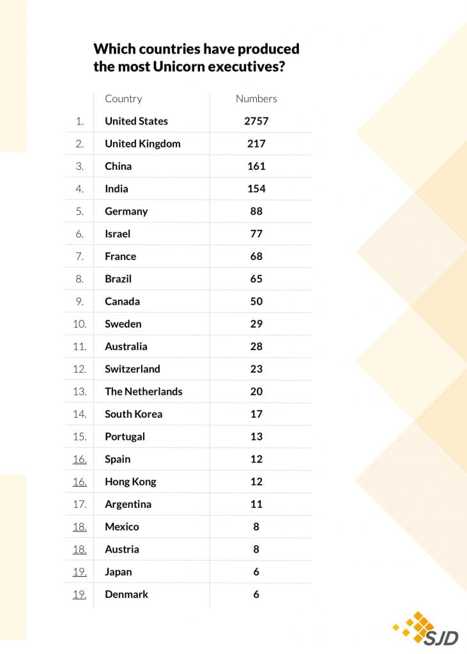This screenshot has width=467, height=654.
Task: Click underlined rank number beside Denmark
Action: [x=79, y=594]
